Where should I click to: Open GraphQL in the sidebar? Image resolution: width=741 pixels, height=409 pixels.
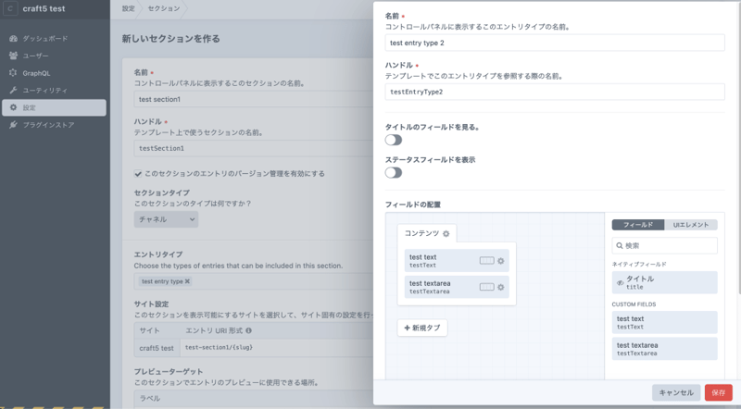coord(37,73)
